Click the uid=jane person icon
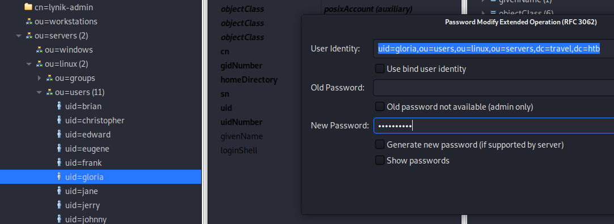Viewport: 614px width, 224px height. (x=59, y=191)
